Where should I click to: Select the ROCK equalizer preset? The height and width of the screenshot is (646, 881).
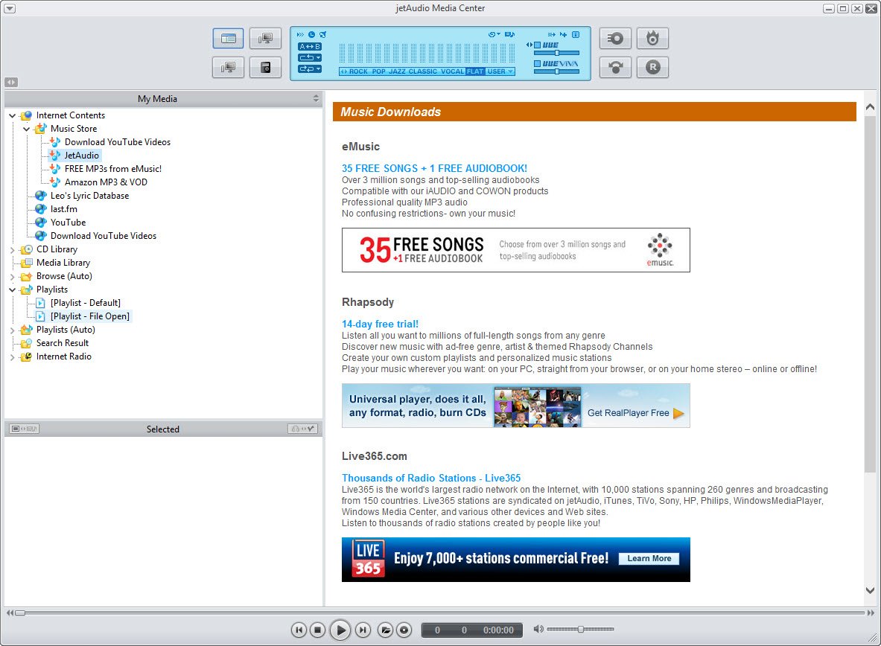(x=358, y=72)
